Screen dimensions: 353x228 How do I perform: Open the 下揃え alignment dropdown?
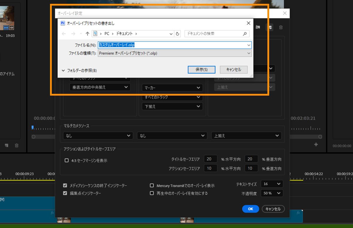[172, 106]
